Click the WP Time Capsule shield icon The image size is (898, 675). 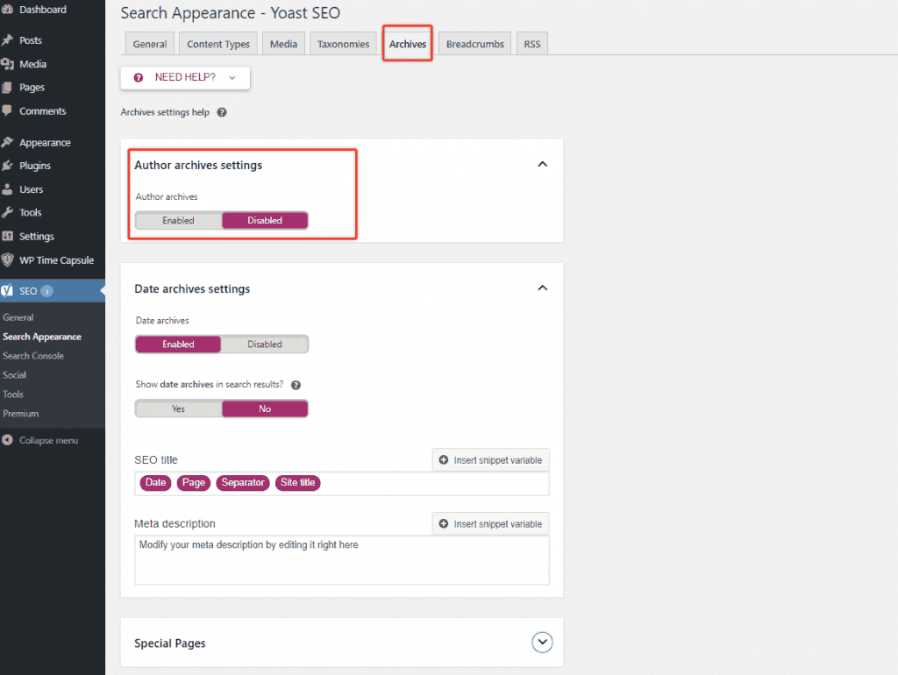point(8,260)
